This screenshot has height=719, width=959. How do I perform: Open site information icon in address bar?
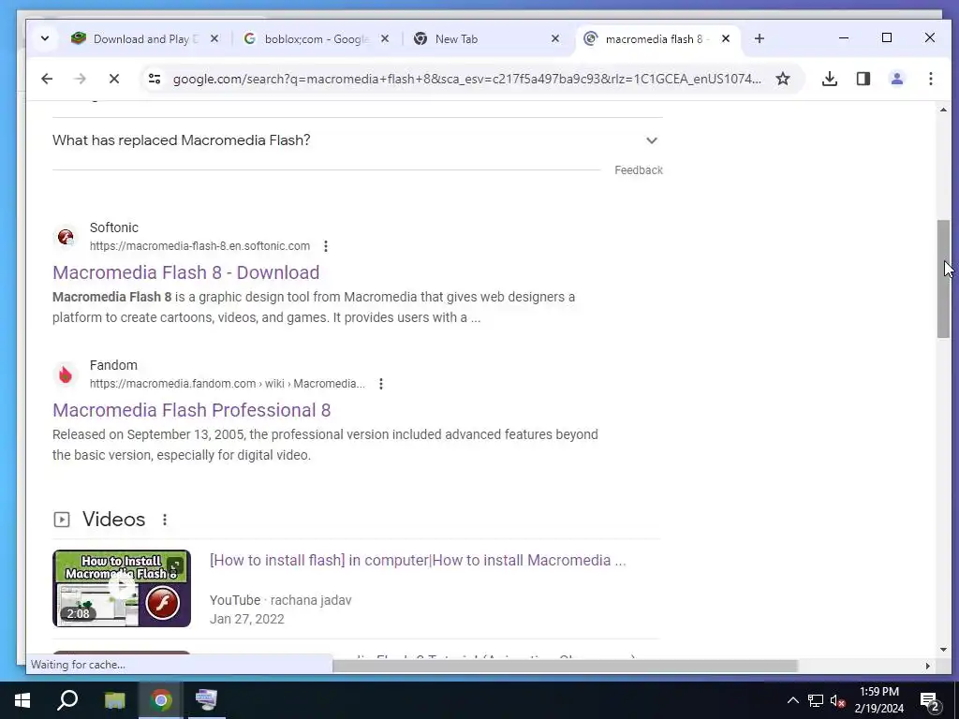click(x=155, y=79)
